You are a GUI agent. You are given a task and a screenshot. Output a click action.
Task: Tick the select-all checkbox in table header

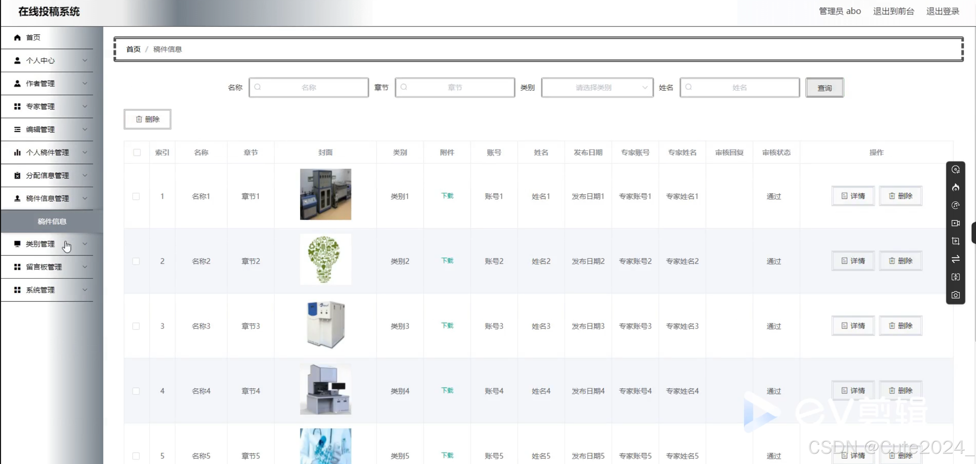[x=137, y=152]
